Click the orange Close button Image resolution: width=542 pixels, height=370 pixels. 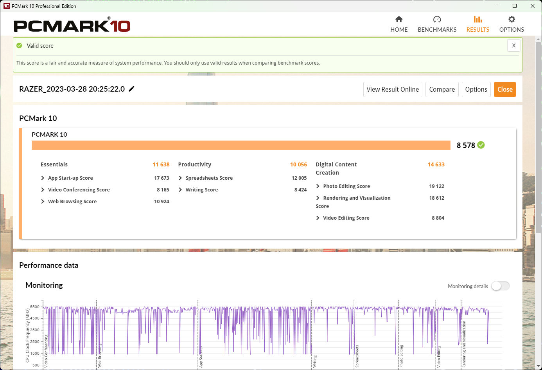click(x=505, y=89)
